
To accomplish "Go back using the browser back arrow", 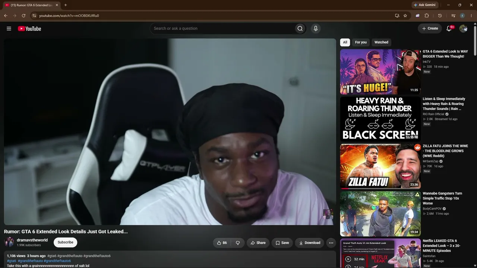I will click(x=6, y=16).
